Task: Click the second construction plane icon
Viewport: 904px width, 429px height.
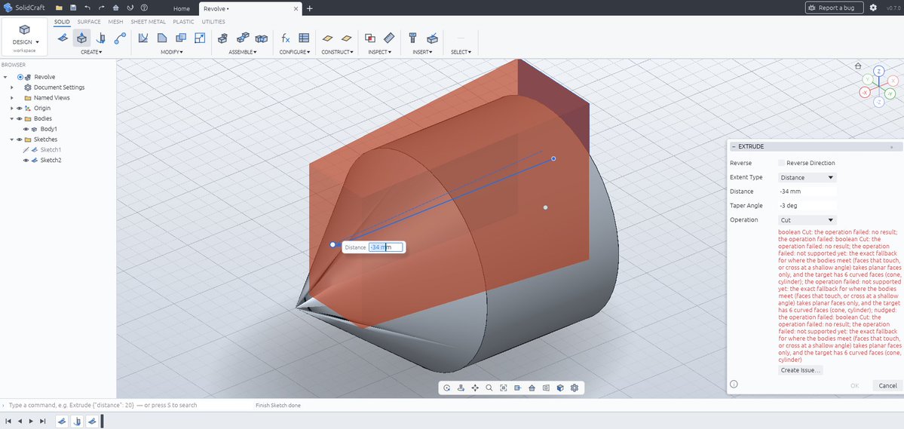Action: [346, 38]
